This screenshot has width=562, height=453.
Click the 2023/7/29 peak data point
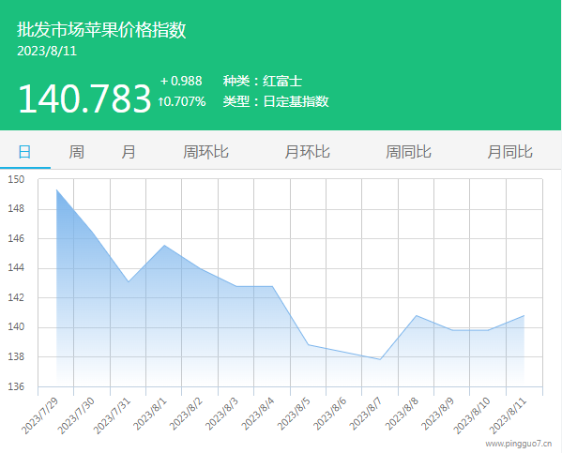[56, 189]
